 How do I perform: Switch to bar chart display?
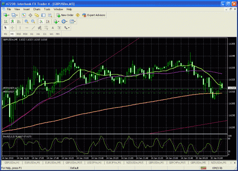coord(6,22)
